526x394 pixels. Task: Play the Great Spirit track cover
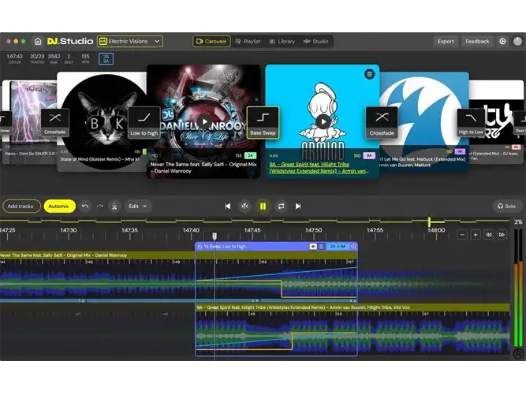point(323,121)
